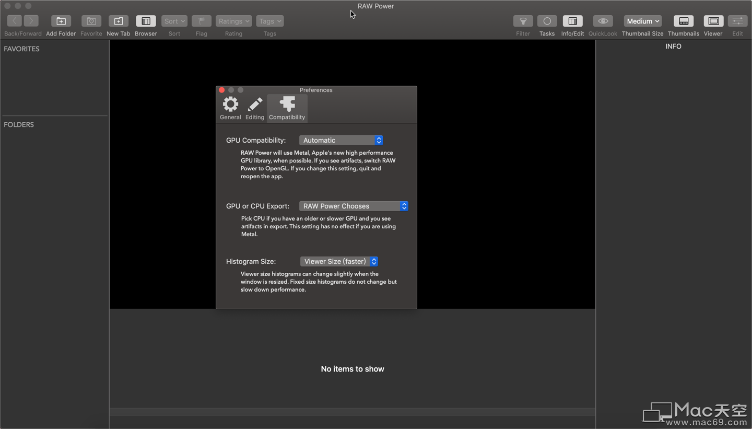The image size is (752, 429).
Task: Toggle the Browser panel icon
Action: (146, 21)
